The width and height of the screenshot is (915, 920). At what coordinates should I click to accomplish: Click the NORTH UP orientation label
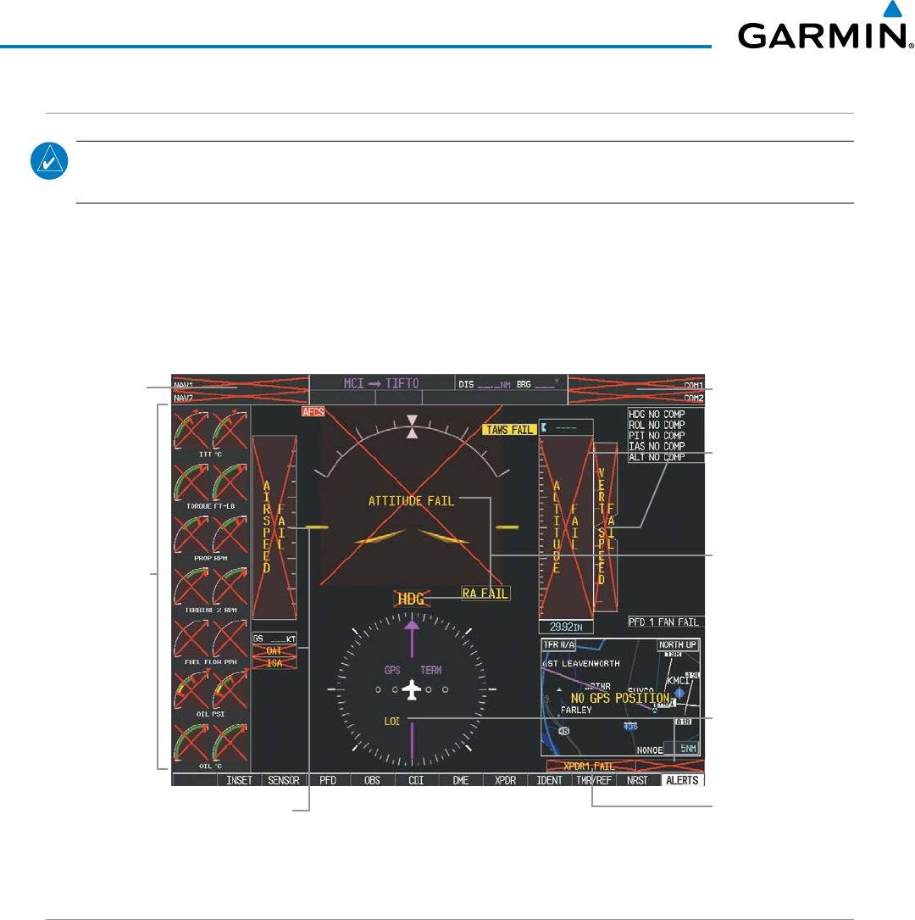coord(678,644)
